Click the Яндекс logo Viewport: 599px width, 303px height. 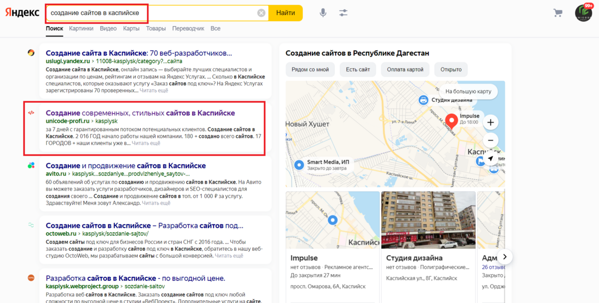(22, 13)
